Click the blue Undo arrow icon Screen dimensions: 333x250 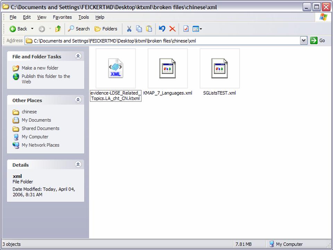[162, 29]
